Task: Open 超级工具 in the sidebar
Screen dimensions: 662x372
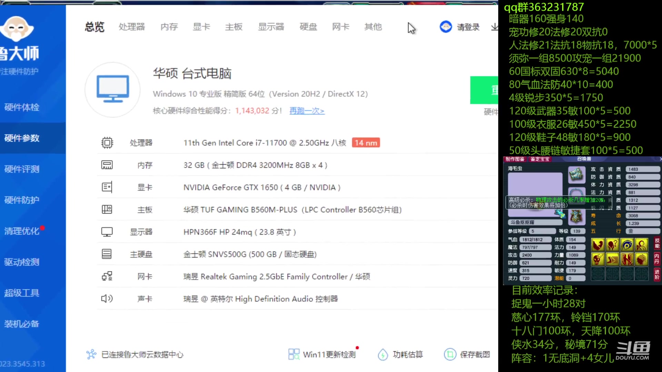Action: click(22, 293)
